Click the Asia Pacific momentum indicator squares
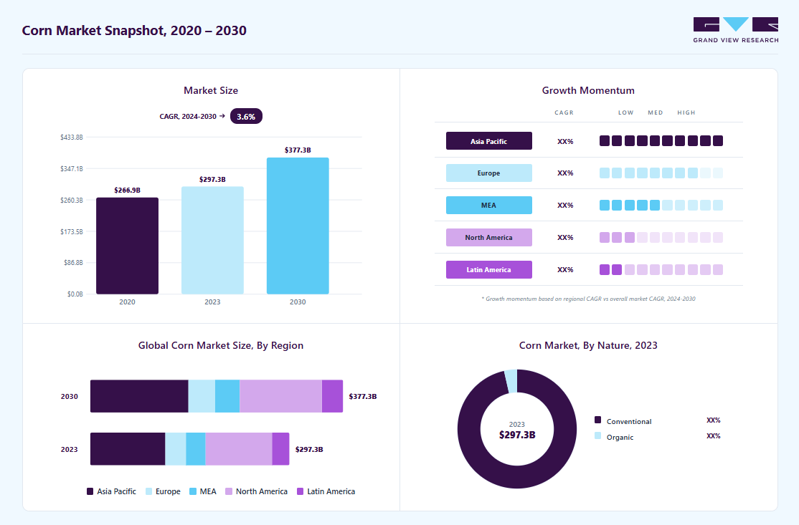 [661, 141]
